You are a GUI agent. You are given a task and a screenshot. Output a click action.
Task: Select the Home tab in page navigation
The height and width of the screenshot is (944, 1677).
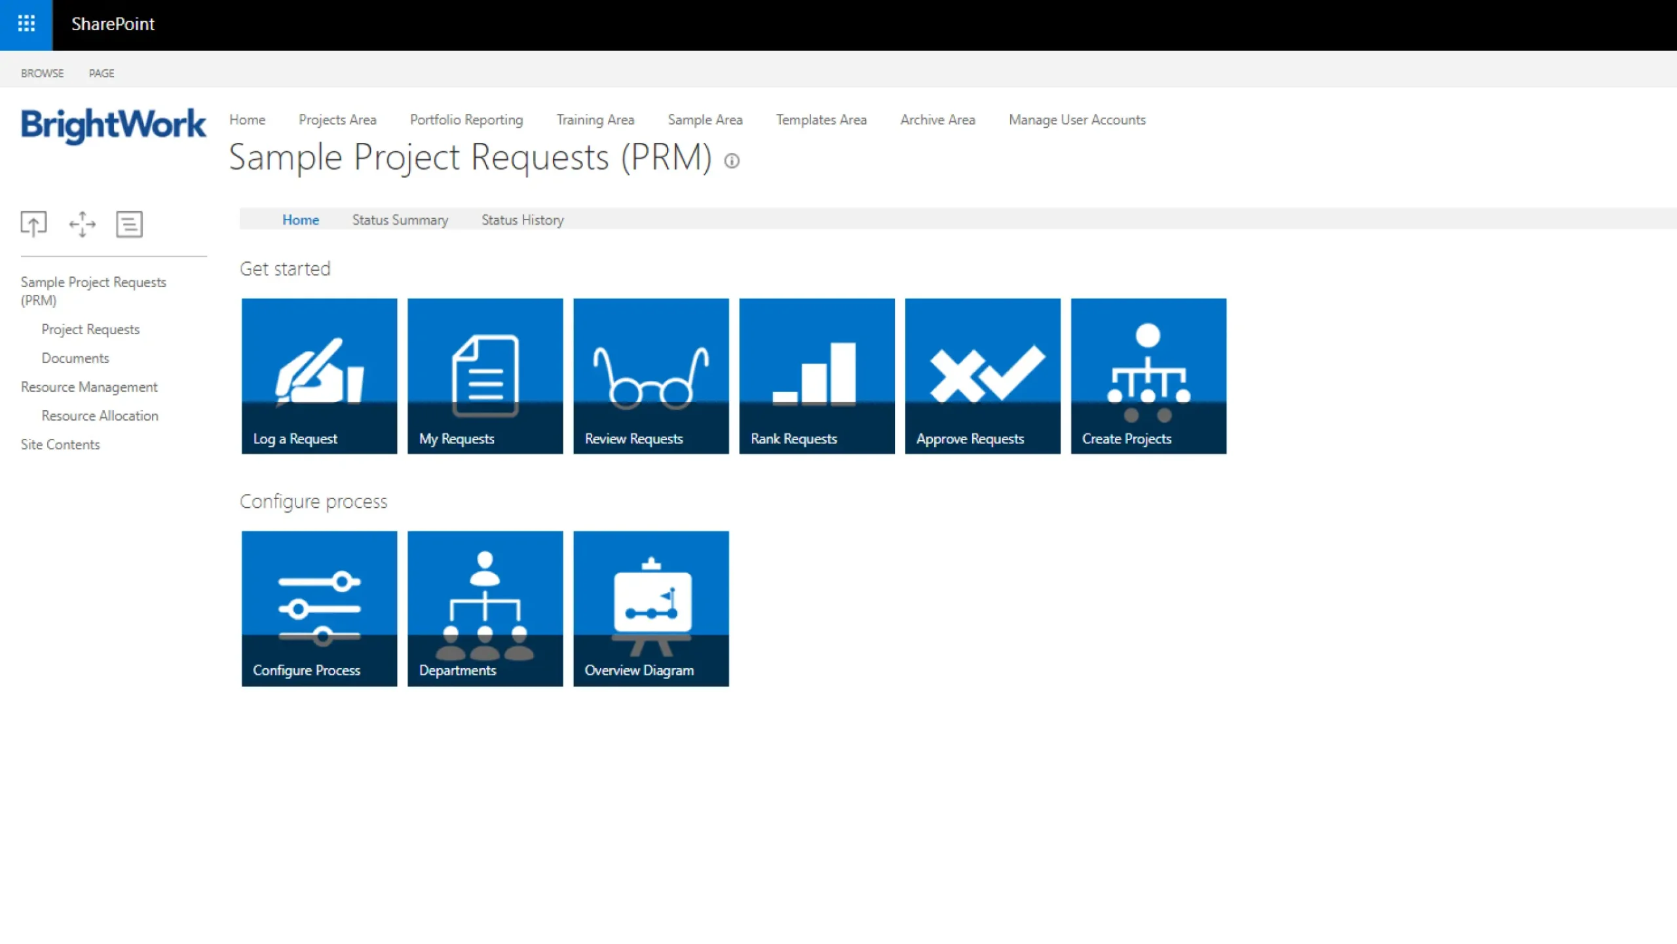coord(301,220)
